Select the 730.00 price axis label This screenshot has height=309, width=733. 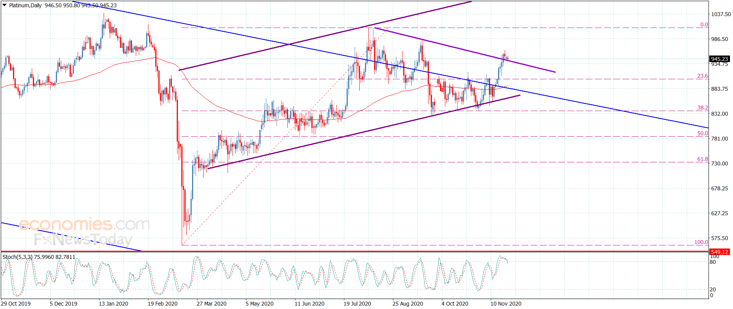[719, 163]
